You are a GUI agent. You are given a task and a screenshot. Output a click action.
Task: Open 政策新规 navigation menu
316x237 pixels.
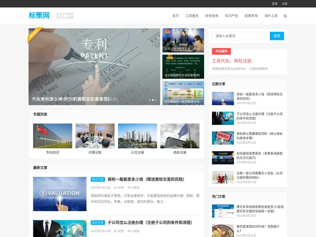point(251,16)
